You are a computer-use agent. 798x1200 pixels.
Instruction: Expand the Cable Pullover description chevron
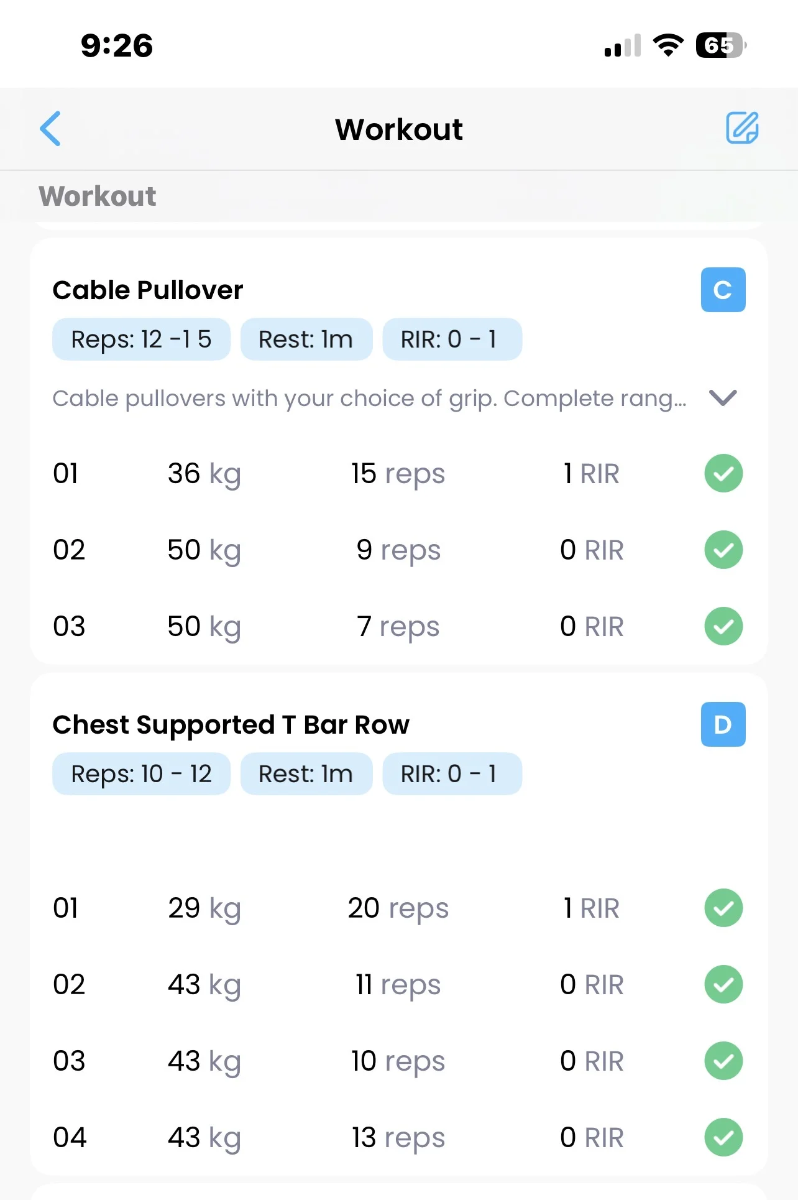723,398
